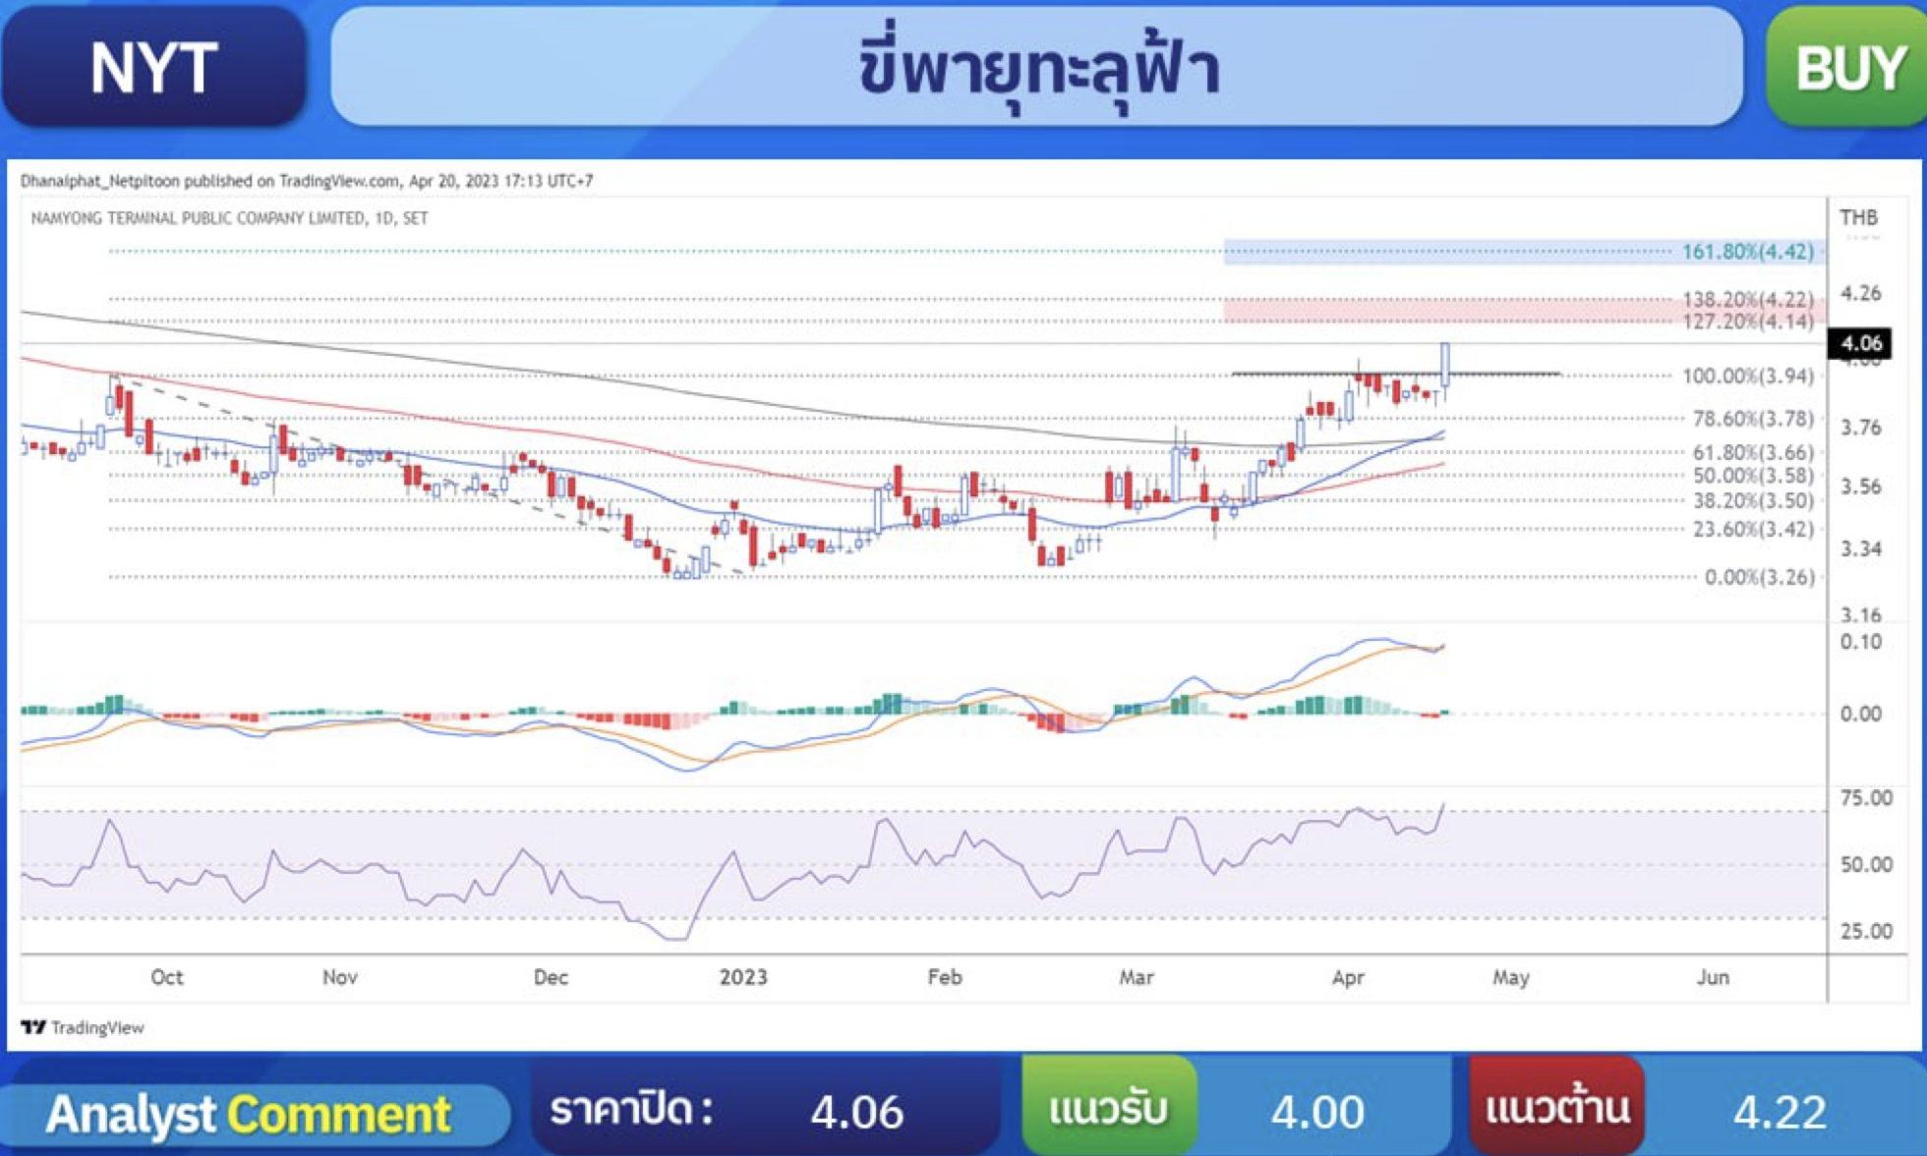Image resolution: width=1927 pixels, height=1156 pixels.
Task: Click the Analyst Comment label
Action: pos(248,1115)
